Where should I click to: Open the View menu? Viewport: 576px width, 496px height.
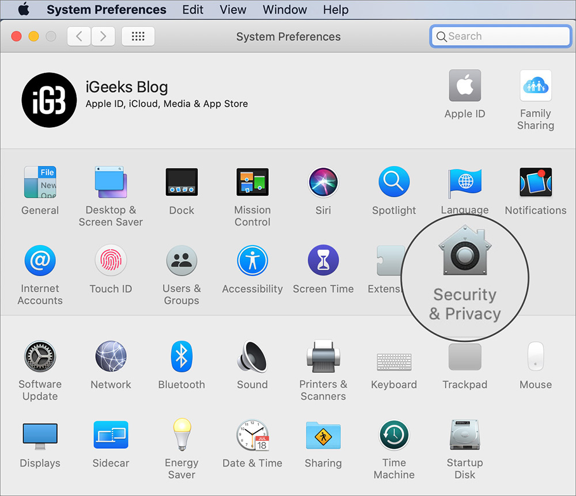232,9
